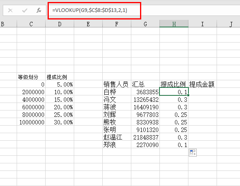Select the 30.00% cell in column D
The height and width of the screenshot is (186, 240).
60,122
